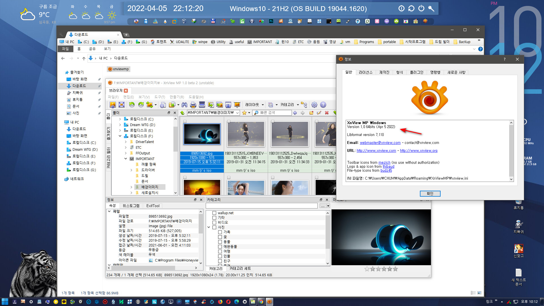This screenshot has width=544, height=306.
Task: Click the printer icon in XnView toolbar
Action: (193, 105)
